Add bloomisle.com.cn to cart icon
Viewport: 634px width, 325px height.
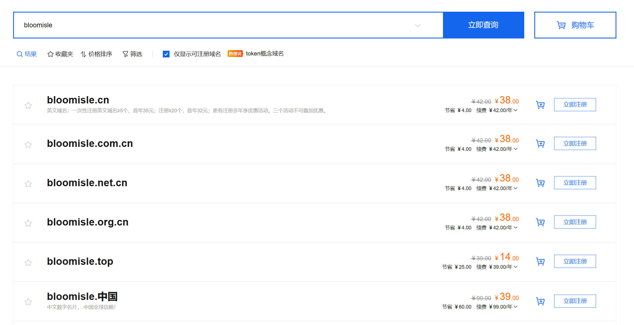coord(540,144)
